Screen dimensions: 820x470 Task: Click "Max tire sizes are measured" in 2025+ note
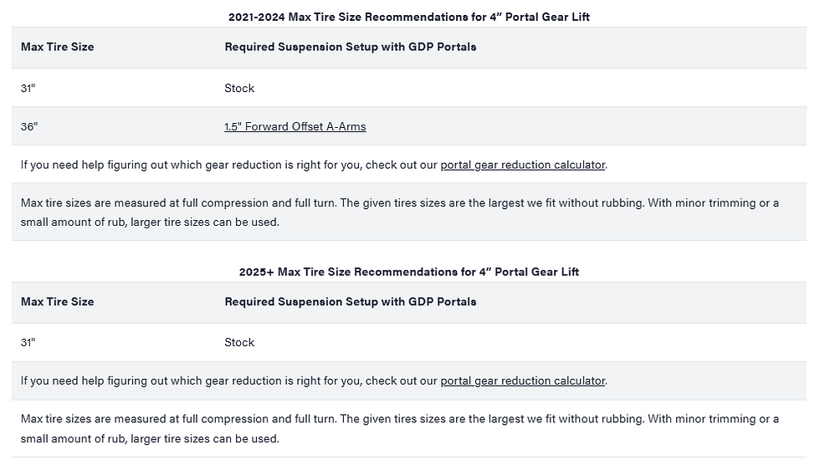(x=92, y=419)
